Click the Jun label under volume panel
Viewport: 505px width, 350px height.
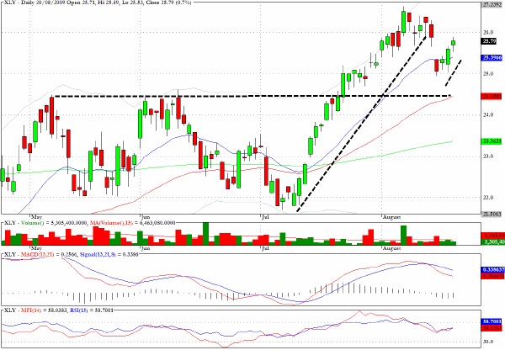pyautogui.click(x=146, y=248)
